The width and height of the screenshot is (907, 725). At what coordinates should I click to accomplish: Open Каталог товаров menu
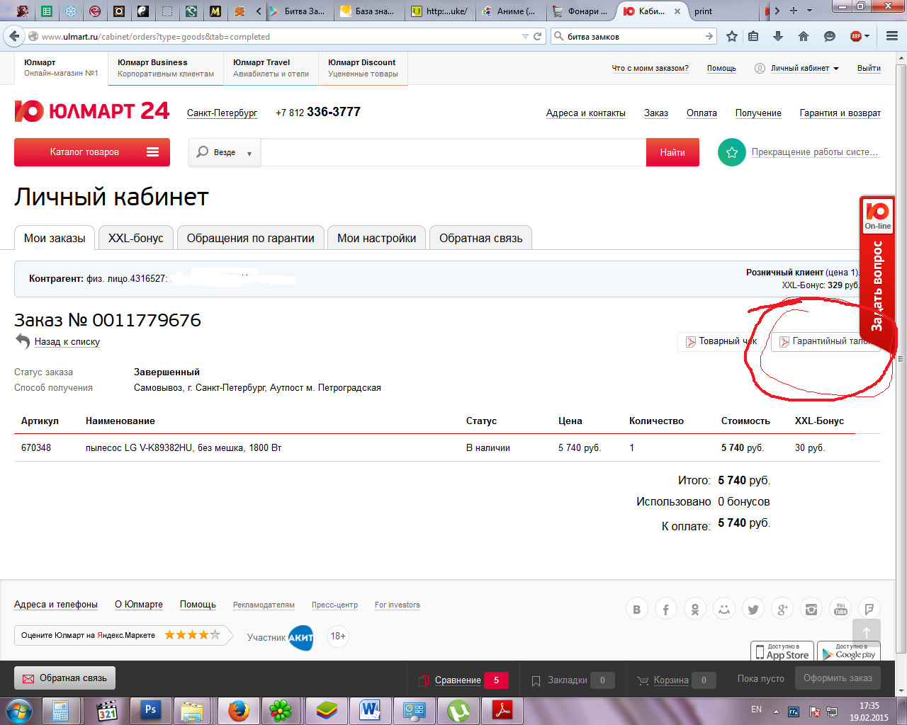click(x=92, y=152)
